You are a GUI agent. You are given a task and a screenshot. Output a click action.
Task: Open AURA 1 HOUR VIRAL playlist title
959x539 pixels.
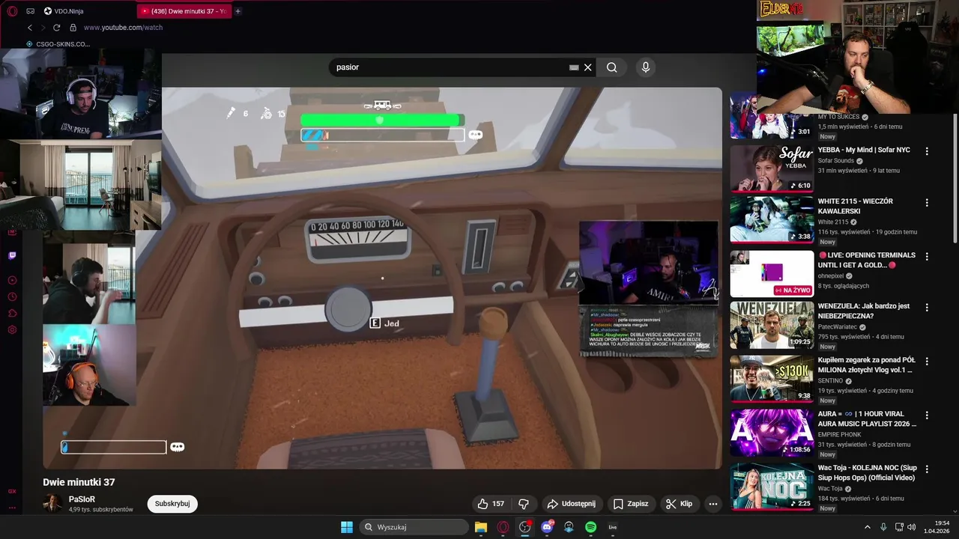coord(867,418)
